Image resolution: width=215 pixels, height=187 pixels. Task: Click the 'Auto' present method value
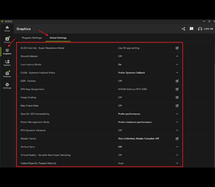click(x=121, y=163)
